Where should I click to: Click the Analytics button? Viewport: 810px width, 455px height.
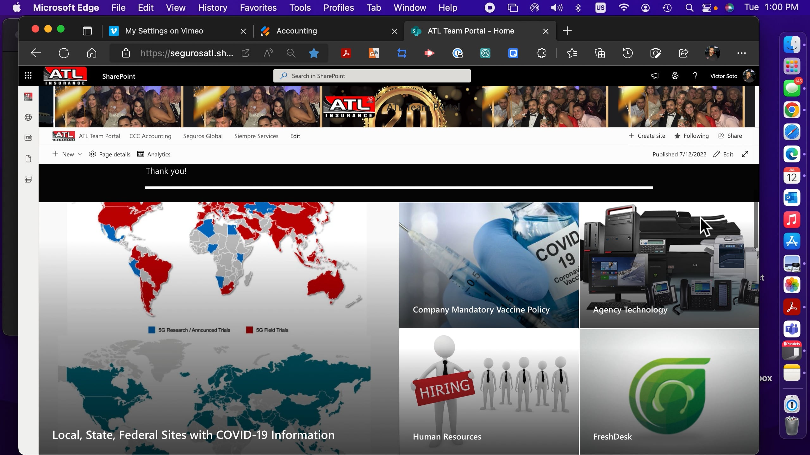tap(154, 154)
